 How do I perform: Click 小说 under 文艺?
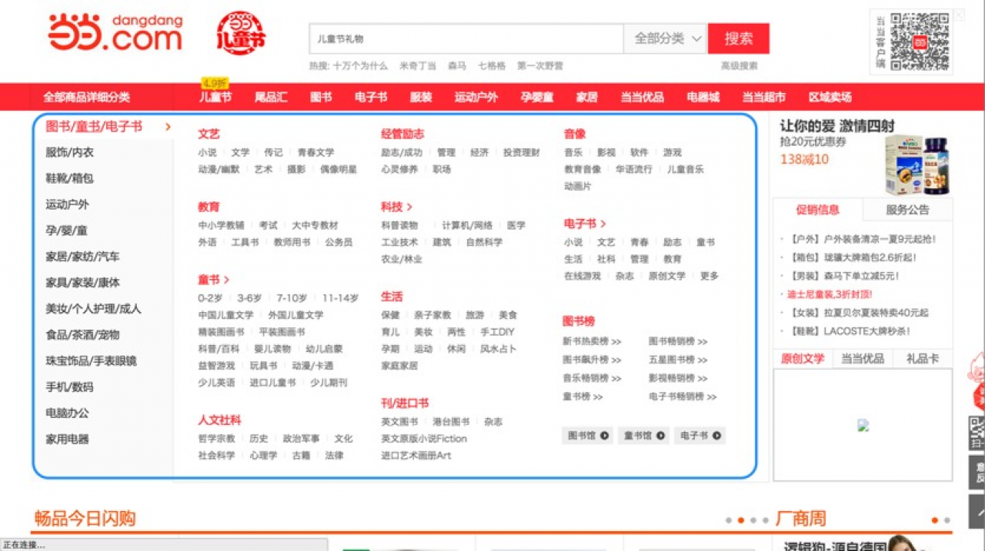point(207,152)
